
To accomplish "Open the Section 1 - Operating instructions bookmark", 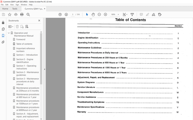I will [x=26, y=67].
